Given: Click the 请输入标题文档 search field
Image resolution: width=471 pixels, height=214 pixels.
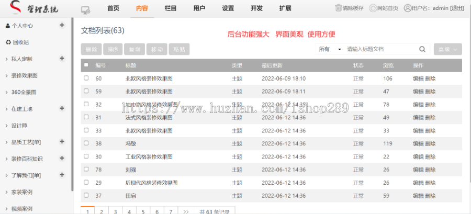Looking at the screenshot, I should (x=380, y=49).
